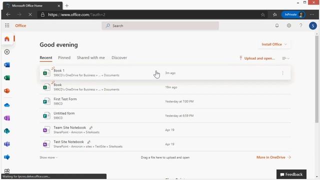Screen dimensions: 320x180
Task: Expand Show more recent files
Action: click(48, 157)
